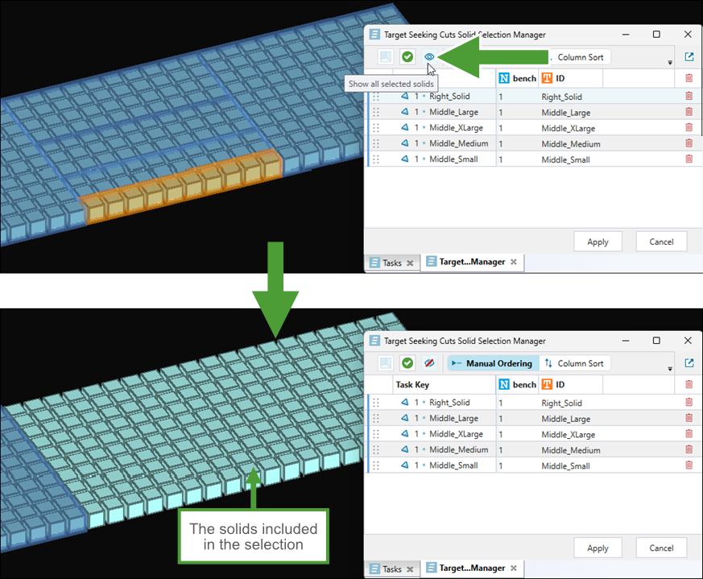The height and width of the screenshot is (579, 703).
Task: Delete the Middle_Medium row in the lower window
Action: (689, 449)
